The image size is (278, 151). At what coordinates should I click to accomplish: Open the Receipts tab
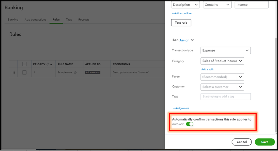click(84, 20)
